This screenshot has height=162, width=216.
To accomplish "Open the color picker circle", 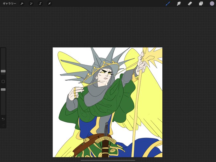I will (x=212, y=3).
